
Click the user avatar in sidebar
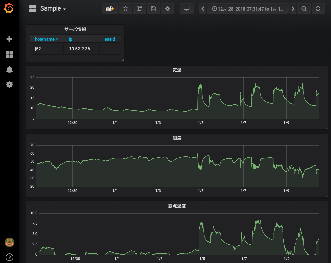(10, 242)
